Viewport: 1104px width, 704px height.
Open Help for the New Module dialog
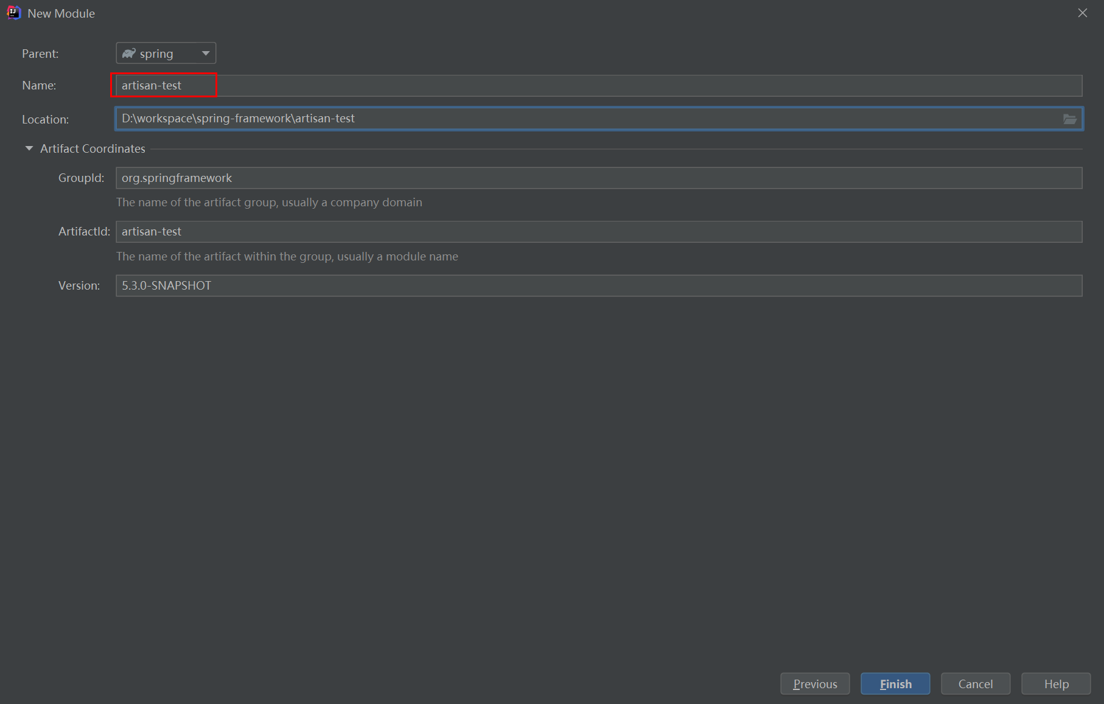coord(1056,684)
